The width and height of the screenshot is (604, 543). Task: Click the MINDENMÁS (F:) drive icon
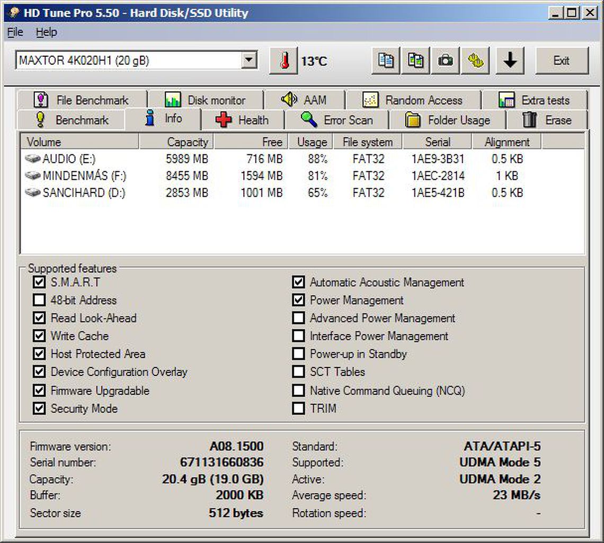coord(32,176)
